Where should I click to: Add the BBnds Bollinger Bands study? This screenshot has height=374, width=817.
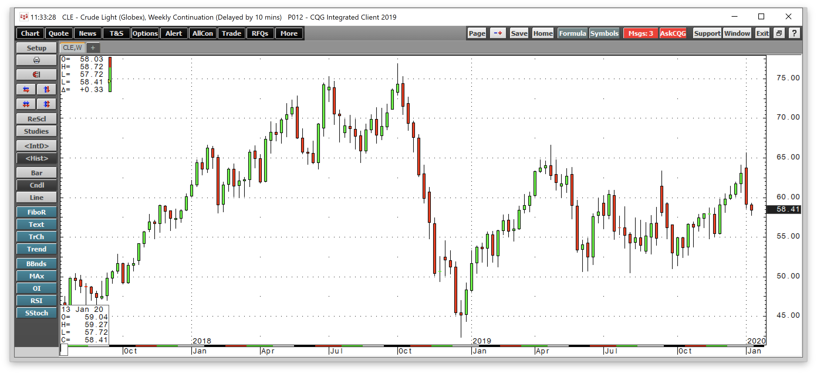36,264
